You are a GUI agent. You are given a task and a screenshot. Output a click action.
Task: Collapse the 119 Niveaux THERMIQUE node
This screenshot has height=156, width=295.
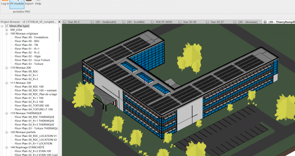coord(7,113)
